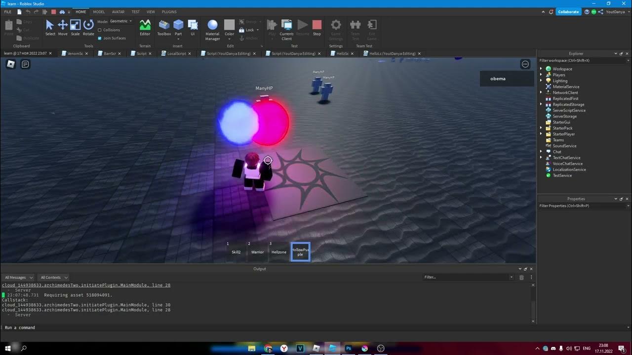
Task: Open the VenomSc script tab
Action: (75, 53)
